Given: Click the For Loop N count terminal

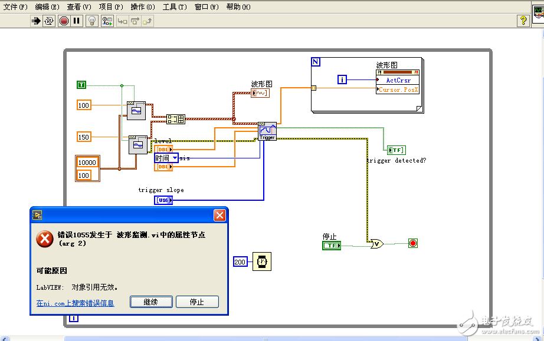Looking at the screenshot, I should [316, 62].
